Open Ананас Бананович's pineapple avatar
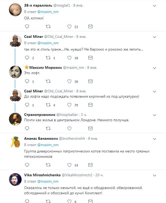 click(15, 142)
